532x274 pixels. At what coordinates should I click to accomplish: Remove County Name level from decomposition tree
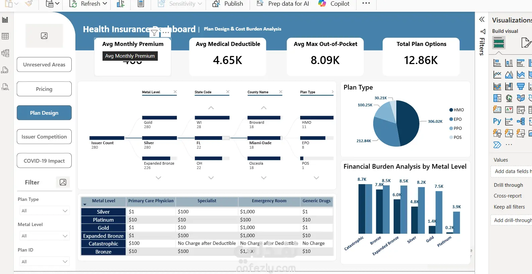click(x=281, y=92)
